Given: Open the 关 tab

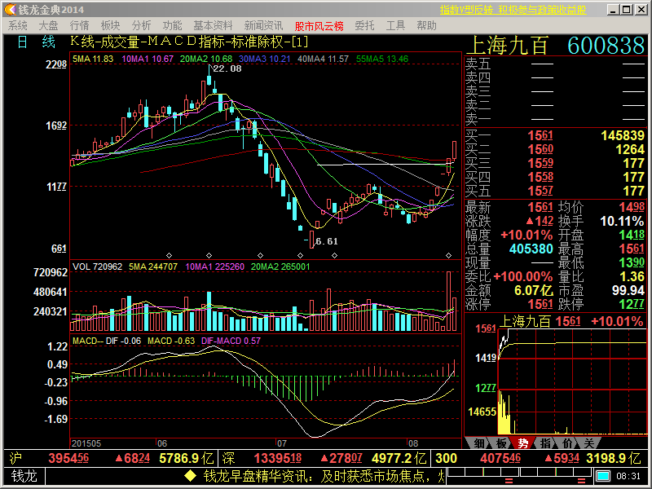Looking at the screenshot, I should pos(588,443).
